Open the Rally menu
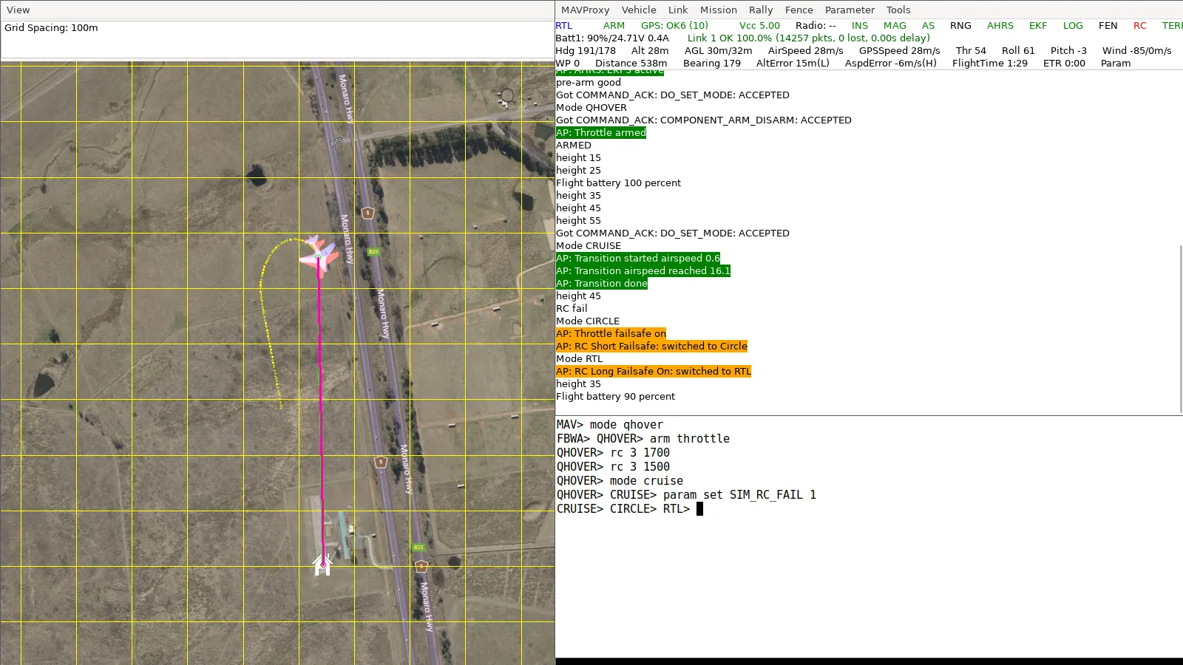This screenshot has height=665, width=1183. 761,10
